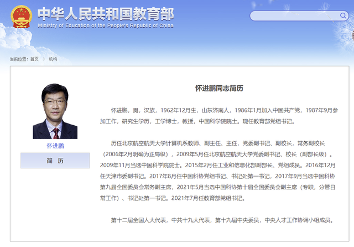Click the Ministry of Education English subtitle
The height and width of the screenshot is (247, 354).
pyautogui.click(x=105, y=25)
